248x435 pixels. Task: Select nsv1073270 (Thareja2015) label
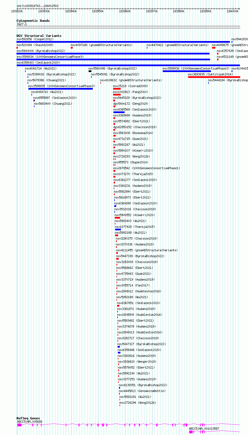point(133,174)
